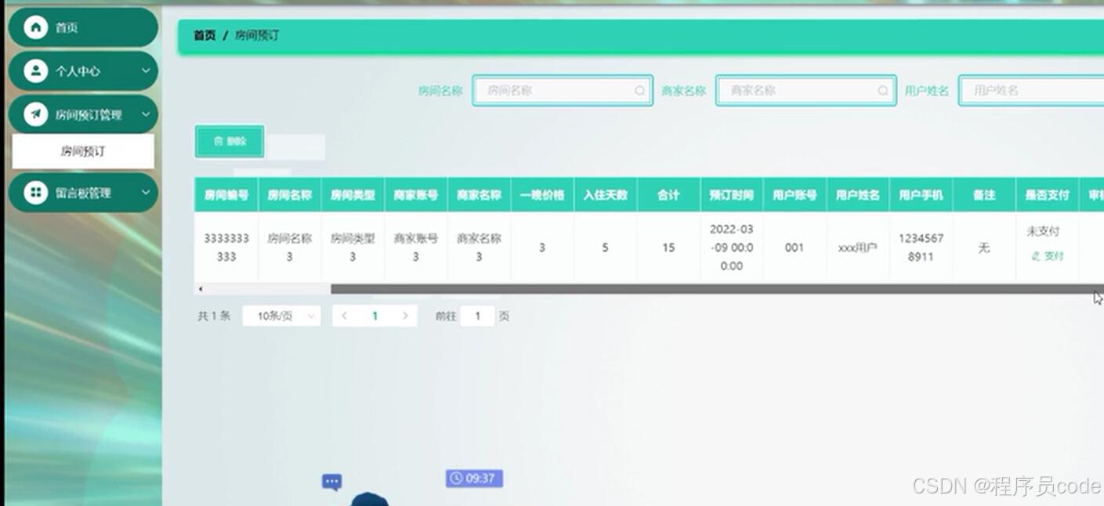Click the magnifier in 商家名称 search box
The height and width of the screenshot is (506, 1104).
(x=883, y=90)
